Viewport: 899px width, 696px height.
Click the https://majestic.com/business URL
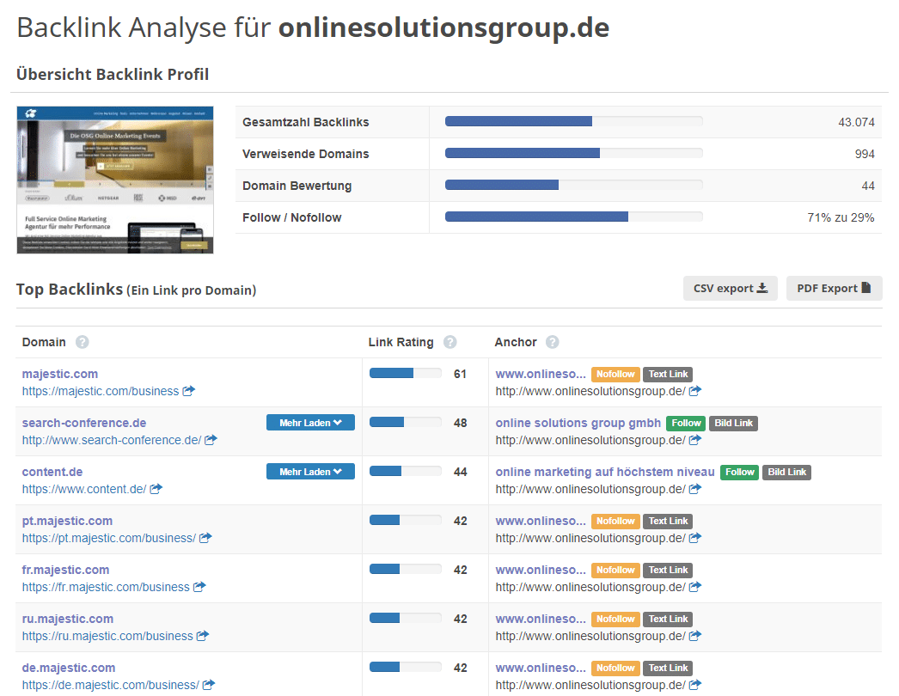coord(101,391)
